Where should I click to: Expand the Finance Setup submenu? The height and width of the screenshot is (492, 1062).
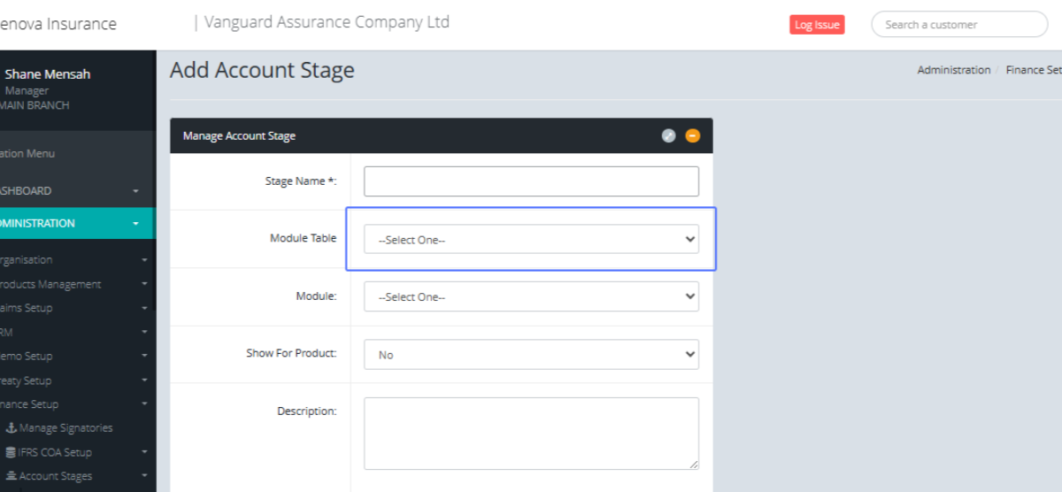point(71,404)
